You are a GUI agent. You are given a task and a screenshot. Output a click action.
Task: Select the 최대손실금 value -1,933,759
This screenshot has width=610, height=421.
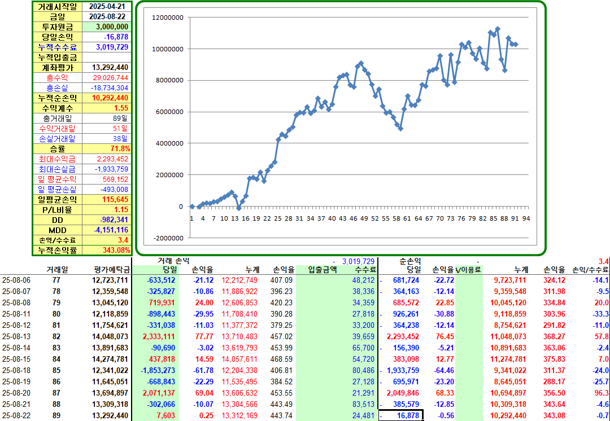pos(107,169)
